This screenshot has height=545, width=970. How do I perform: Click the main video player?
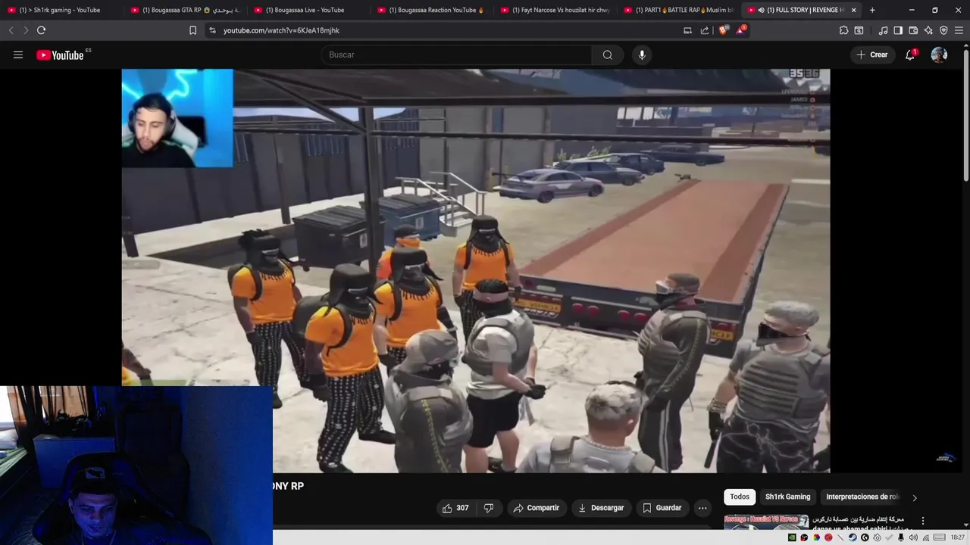476,271
